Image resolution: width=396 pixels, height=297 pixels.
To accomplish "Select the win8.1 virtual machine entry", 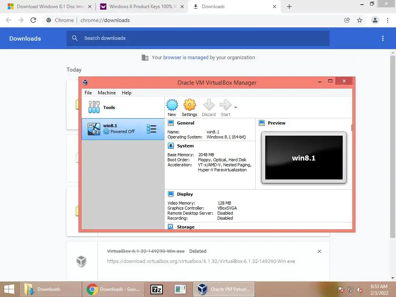I will (123, 129).
